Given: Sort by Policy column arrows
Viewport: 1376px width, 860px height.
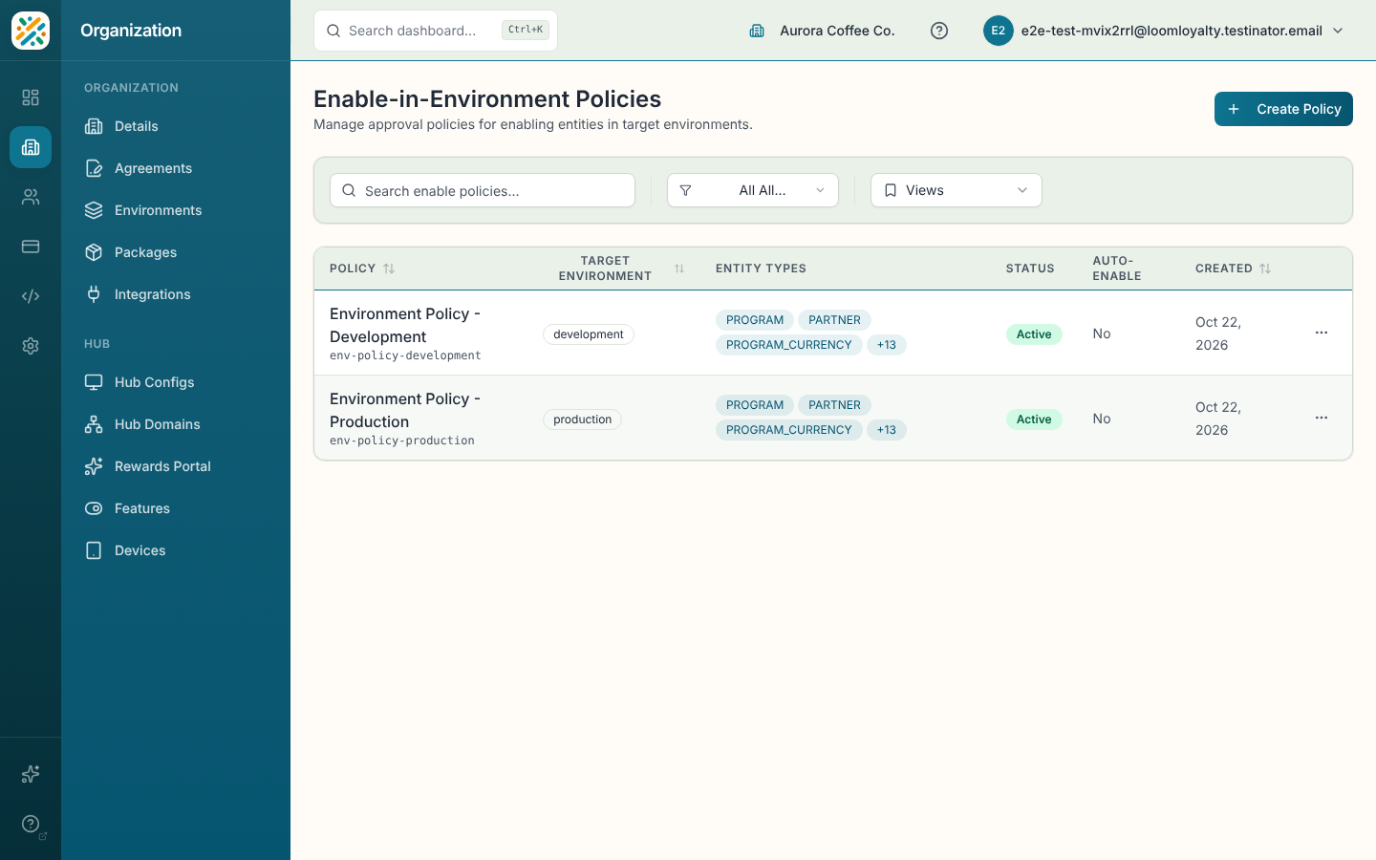Looking at the screenshot, I should [x=389, y=269].
